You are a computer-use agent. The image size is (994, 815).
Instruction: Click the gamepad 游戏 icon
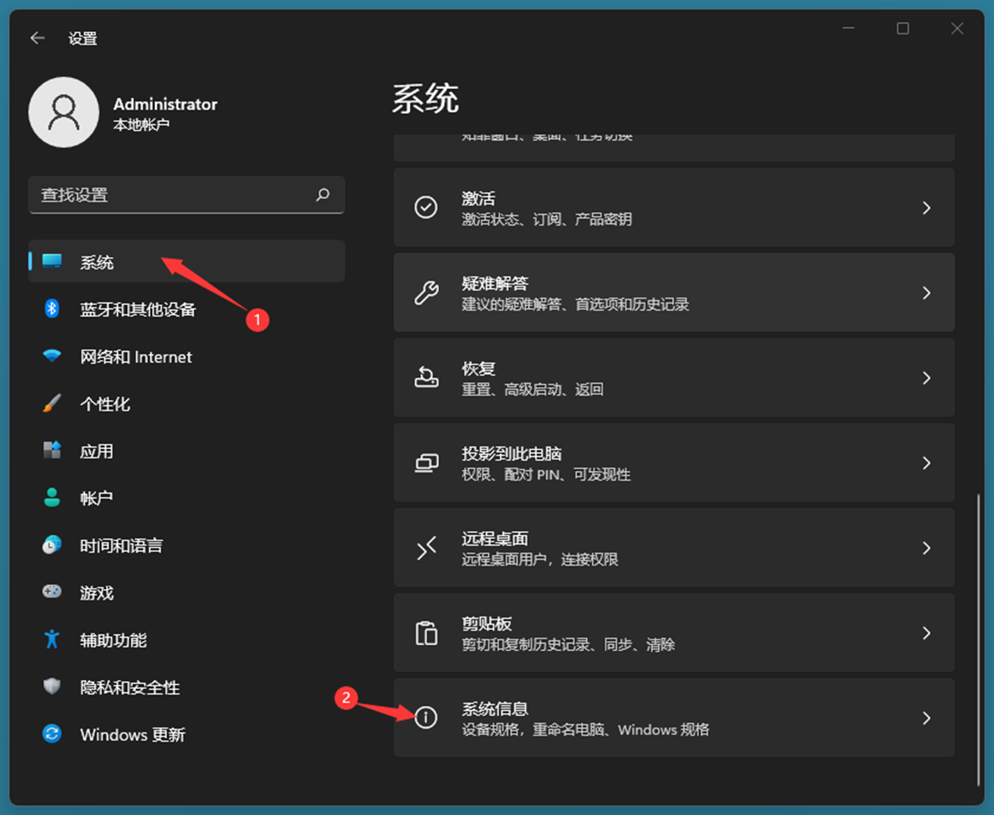(x=52, y=592)
